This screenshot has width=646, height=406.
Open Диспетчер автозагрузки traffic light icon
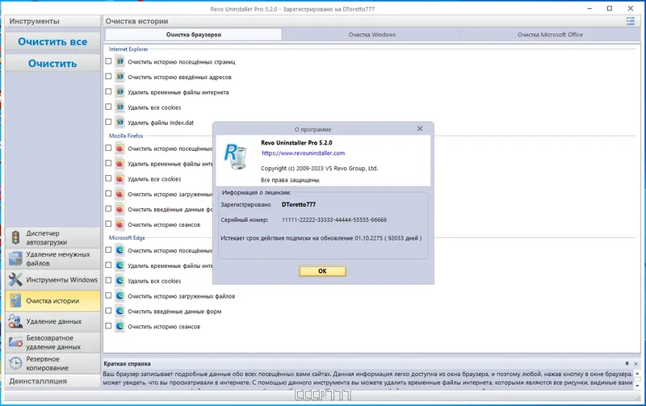[x=15, y=237]
